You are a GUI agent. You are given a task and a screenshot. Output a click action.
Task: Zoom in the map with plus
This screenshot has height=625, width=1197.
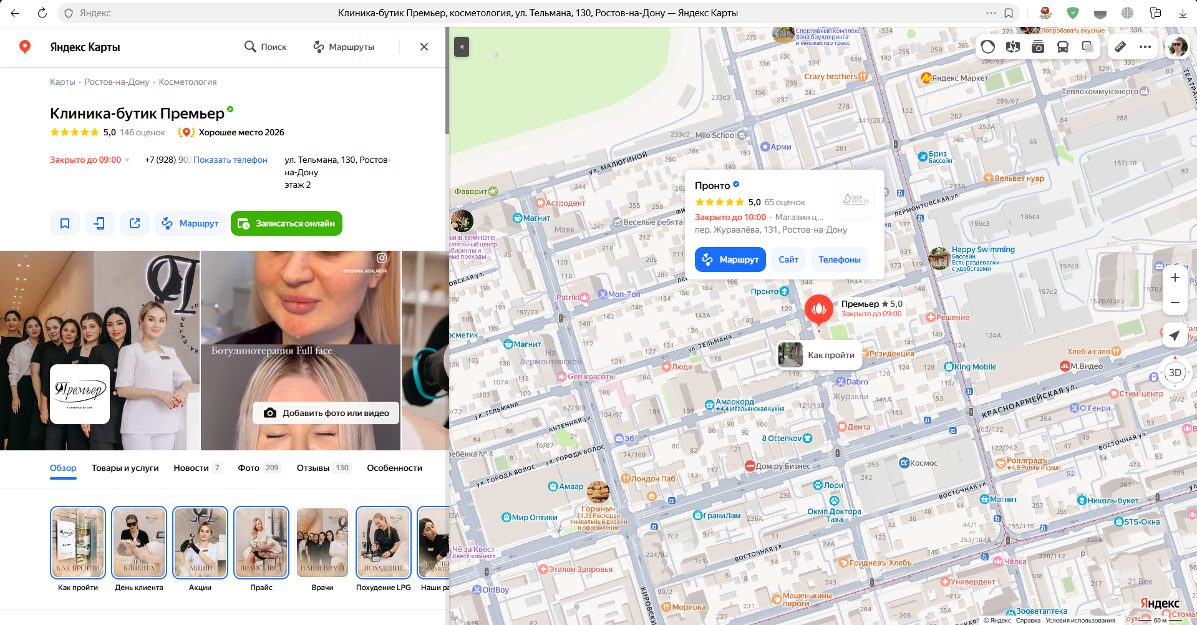(x=1175, y=278)
